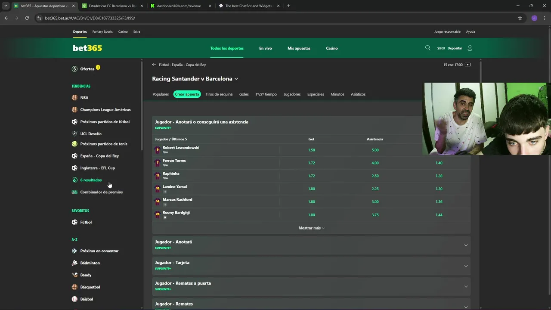This screenshot has width=551, height=310.
Task: Click the Bádminton shuttlecock icon
Action: 75,263
